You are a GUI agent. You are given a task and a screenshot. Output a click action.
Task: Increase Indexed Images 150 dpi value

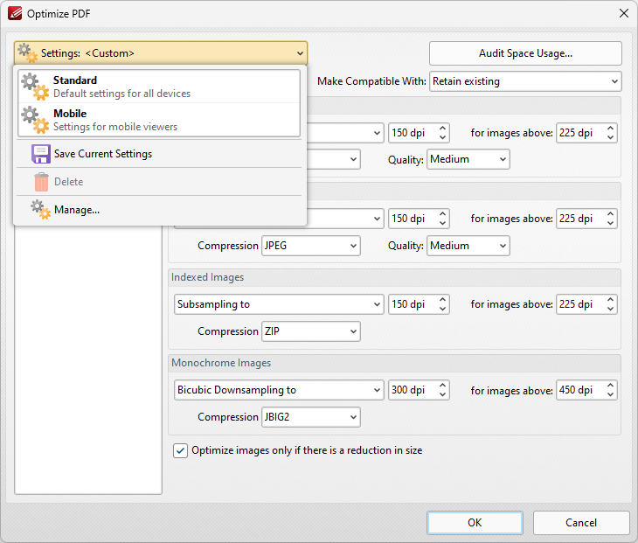442,300
